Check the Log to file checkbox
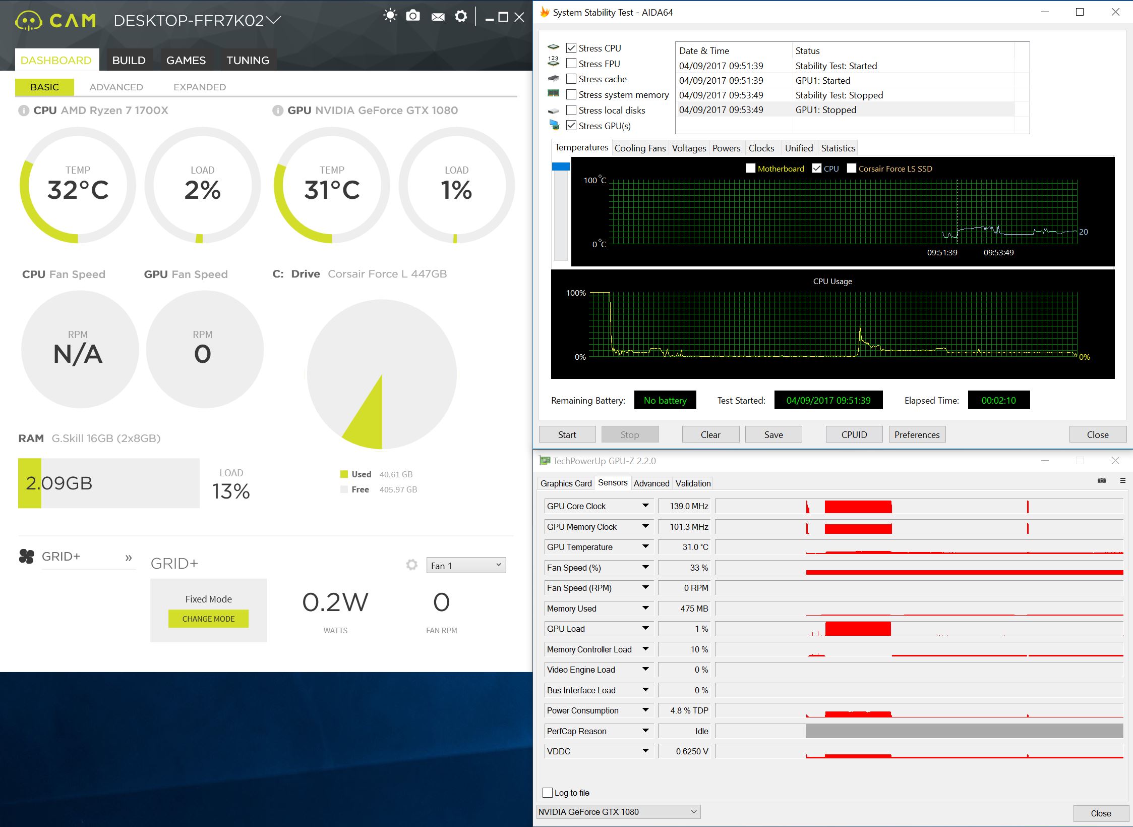This screenshot has width=1133, height=827. pyautogui.click(x=548, y=792)
